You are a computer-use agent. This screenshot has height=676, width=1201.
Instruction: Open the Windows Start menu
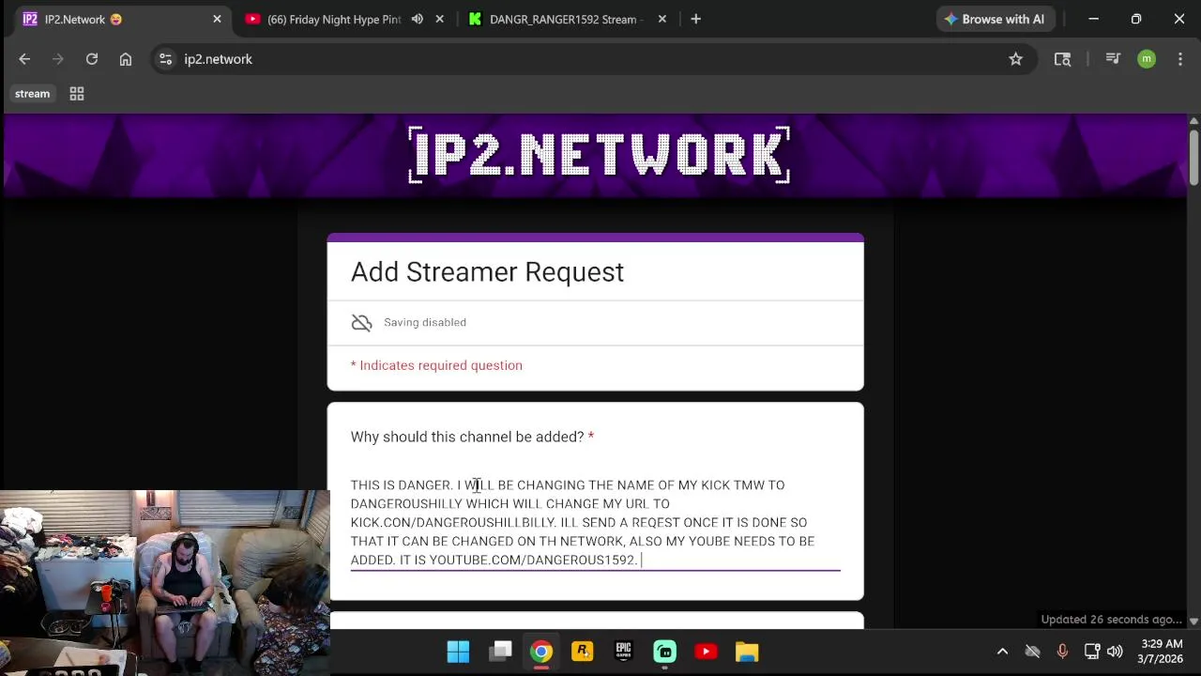458,652
